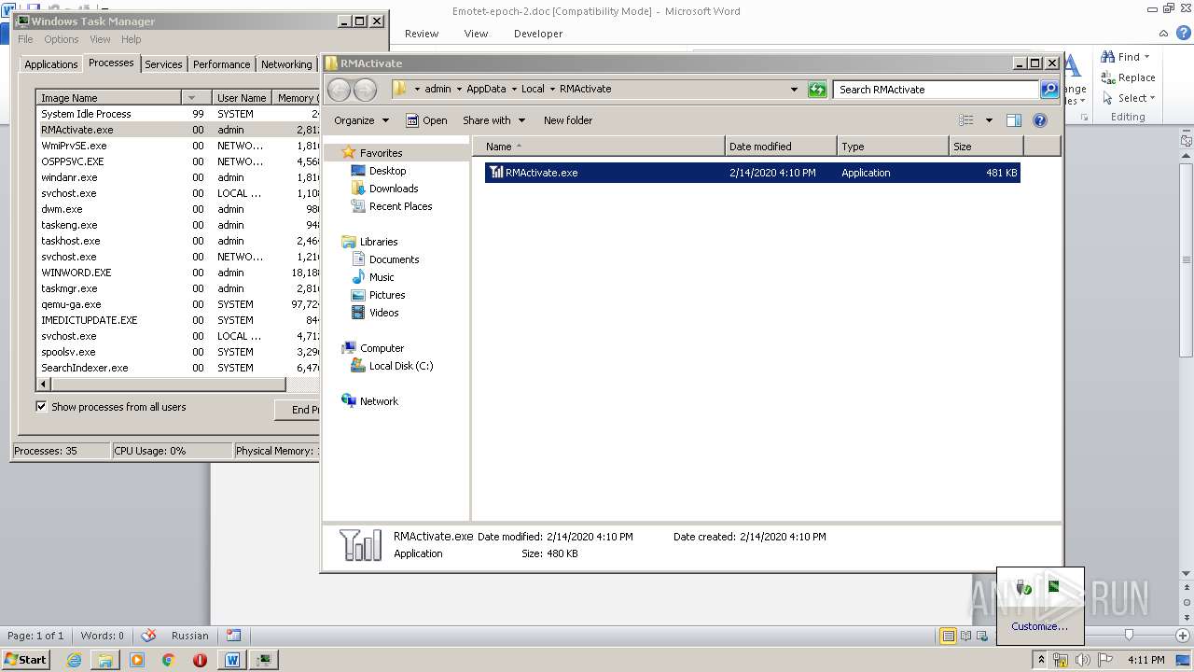Click the Explorer Back navigation arrow
The image size is (1194, 672).
(339, 90)
